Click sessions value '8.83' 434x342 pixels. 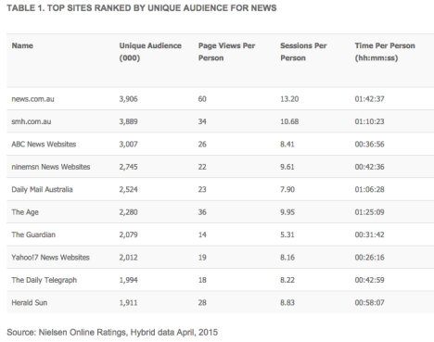click(x=287, y=303)
